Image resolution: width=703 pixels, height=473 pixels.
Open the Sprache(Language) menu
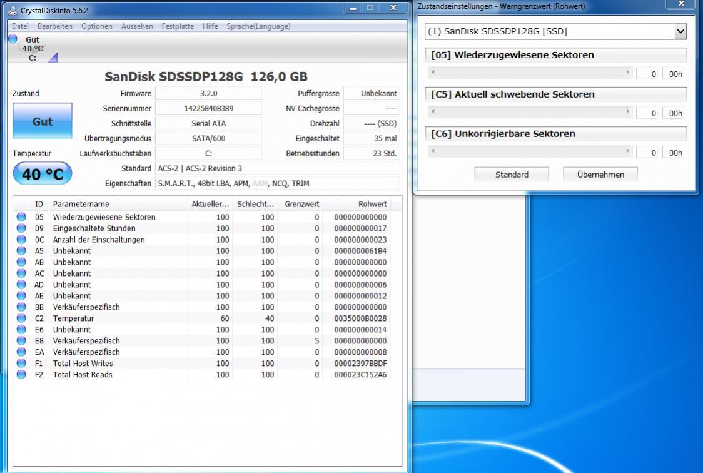pyautogui.click(x=258, y=26)
